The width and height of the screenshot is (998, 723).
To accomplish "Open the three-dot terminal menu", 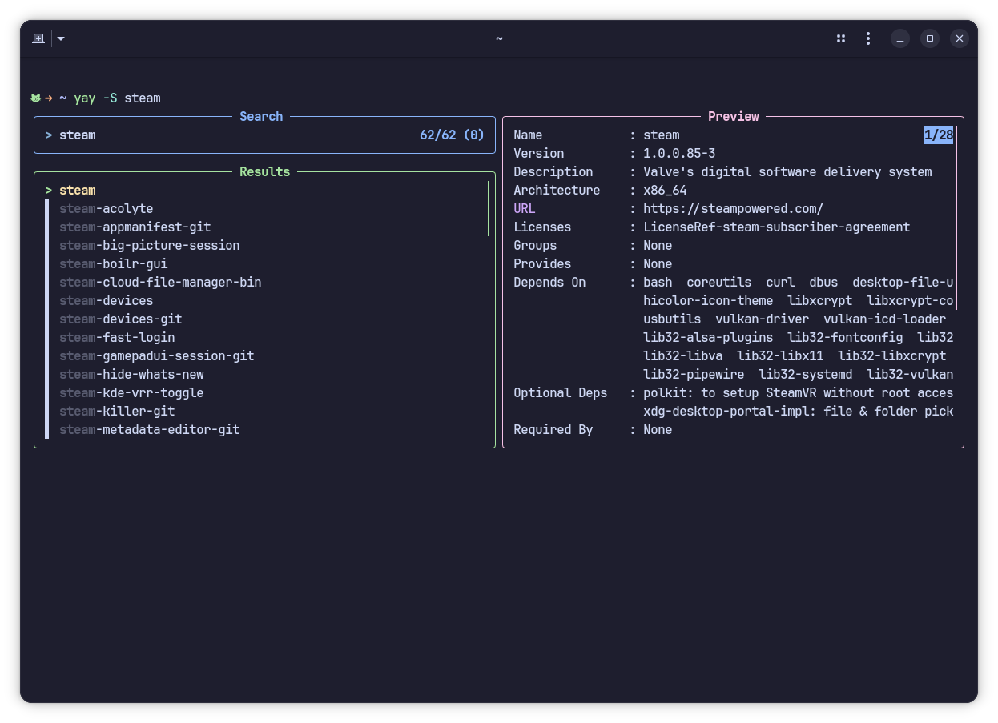I will click(x=868, y=38).
